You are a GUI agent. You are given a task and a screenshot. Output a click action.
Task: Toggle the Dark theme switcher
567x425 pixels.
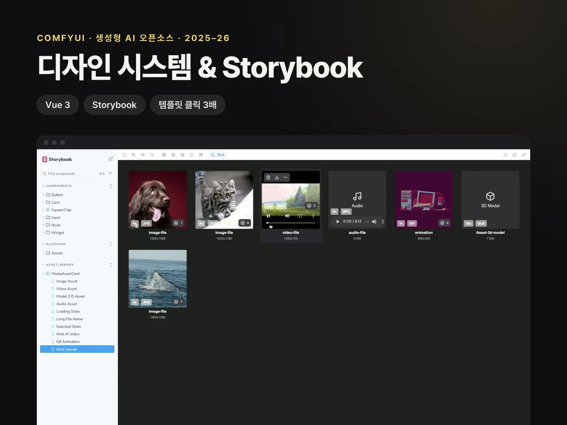(x=218, y=155)
